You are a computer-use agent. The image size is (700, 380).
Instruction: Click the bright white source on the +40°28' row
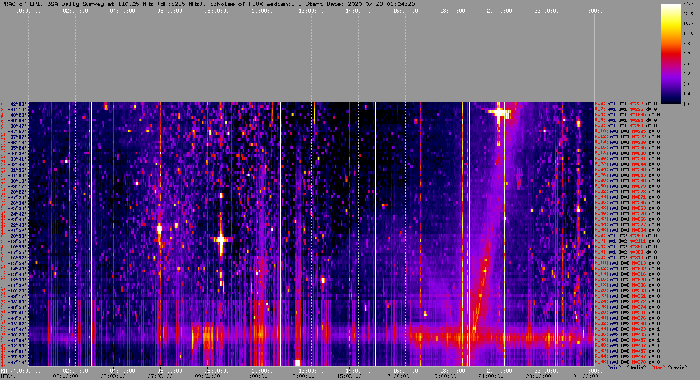[498, 113]
